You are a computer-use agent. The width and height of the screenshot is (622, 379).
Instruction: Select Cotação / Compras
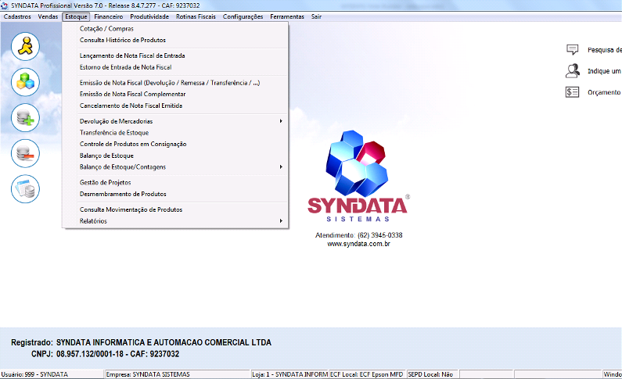(x=175, y=28)
